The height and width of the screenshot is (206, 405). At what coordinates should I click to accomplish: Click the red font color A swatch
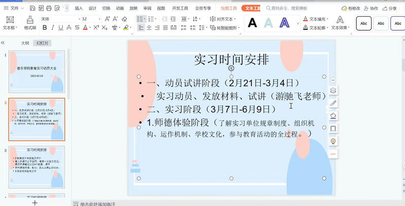[85, 28]
